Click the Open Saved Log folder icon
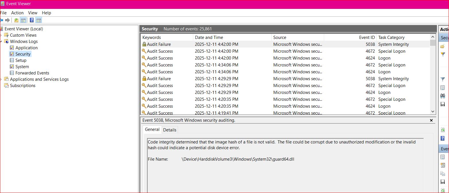449x193 pixels. [442, 46]
